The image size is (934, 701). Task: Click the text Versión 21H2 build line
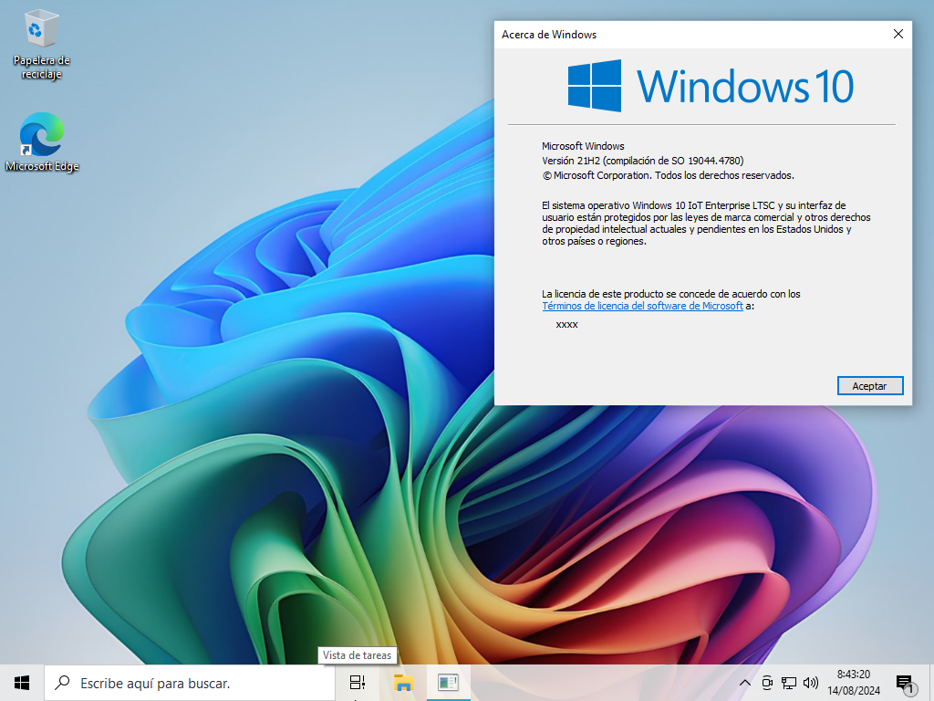[643, 161]
